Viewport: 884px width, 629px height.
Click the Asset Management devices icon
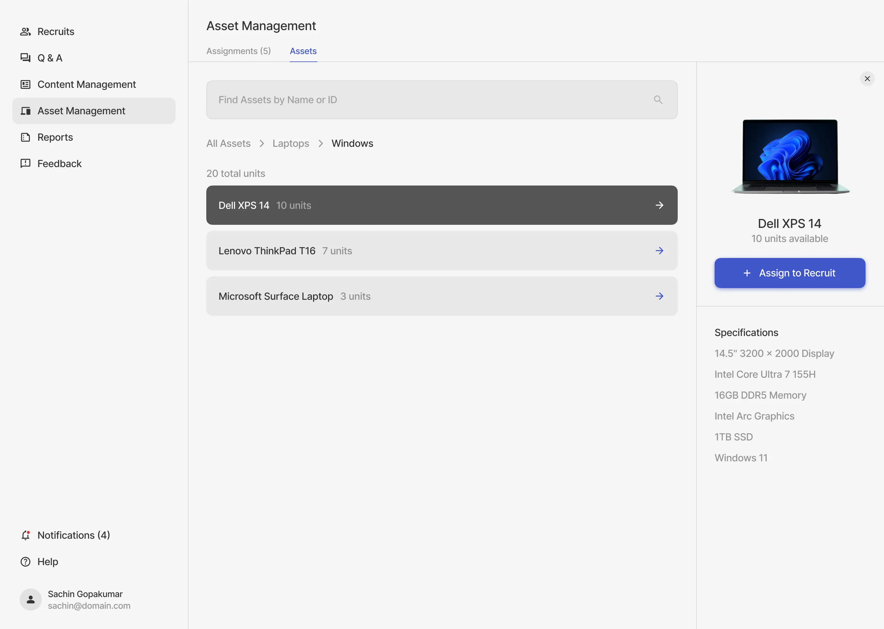point(25,111)
